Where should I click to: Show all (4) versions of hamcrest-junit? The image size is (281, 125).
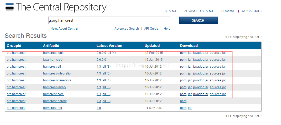click(x=112, y=53)
